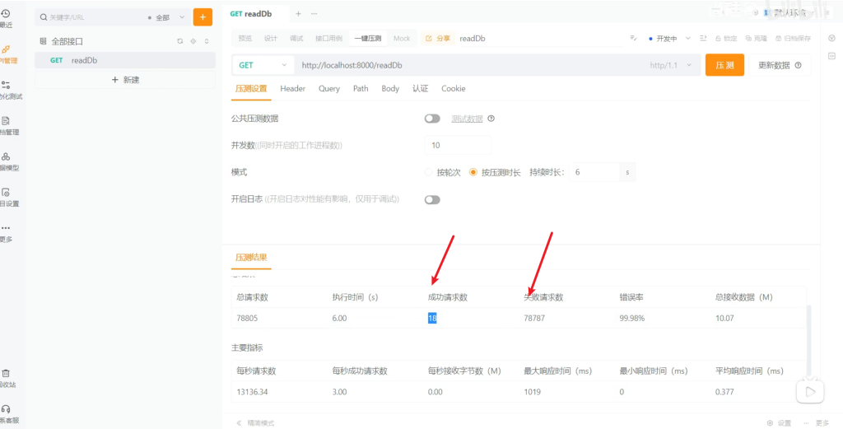Click the 并发数 input field
This screenshot has height=429, width=843.
458,146
